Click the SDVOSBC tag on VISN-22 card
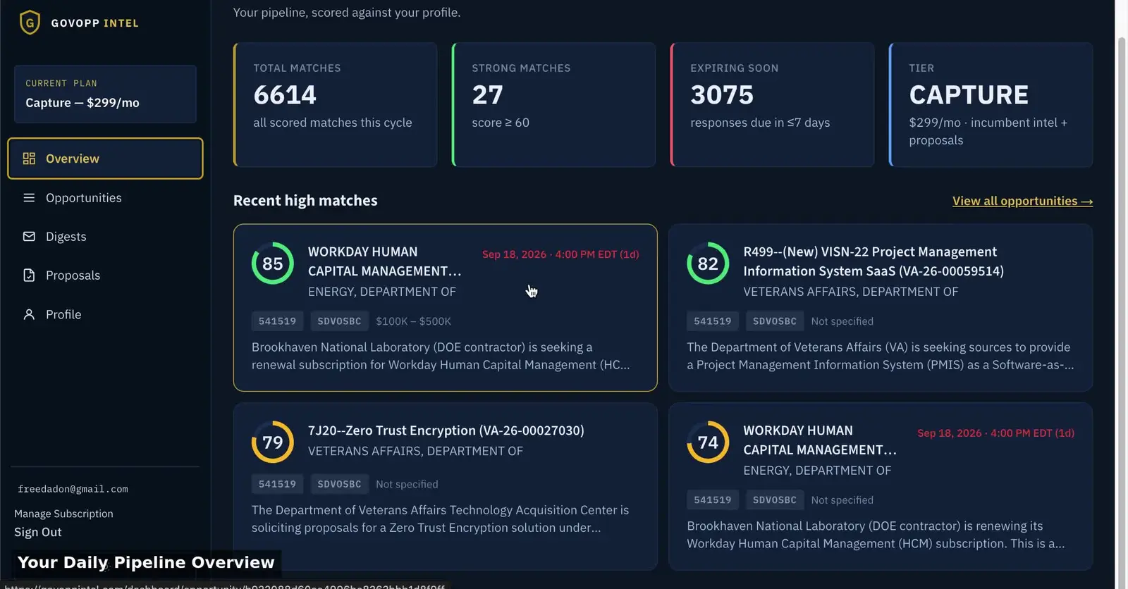Image resolution: width=1128 pixels, height=589 pixels. point(774,321)
